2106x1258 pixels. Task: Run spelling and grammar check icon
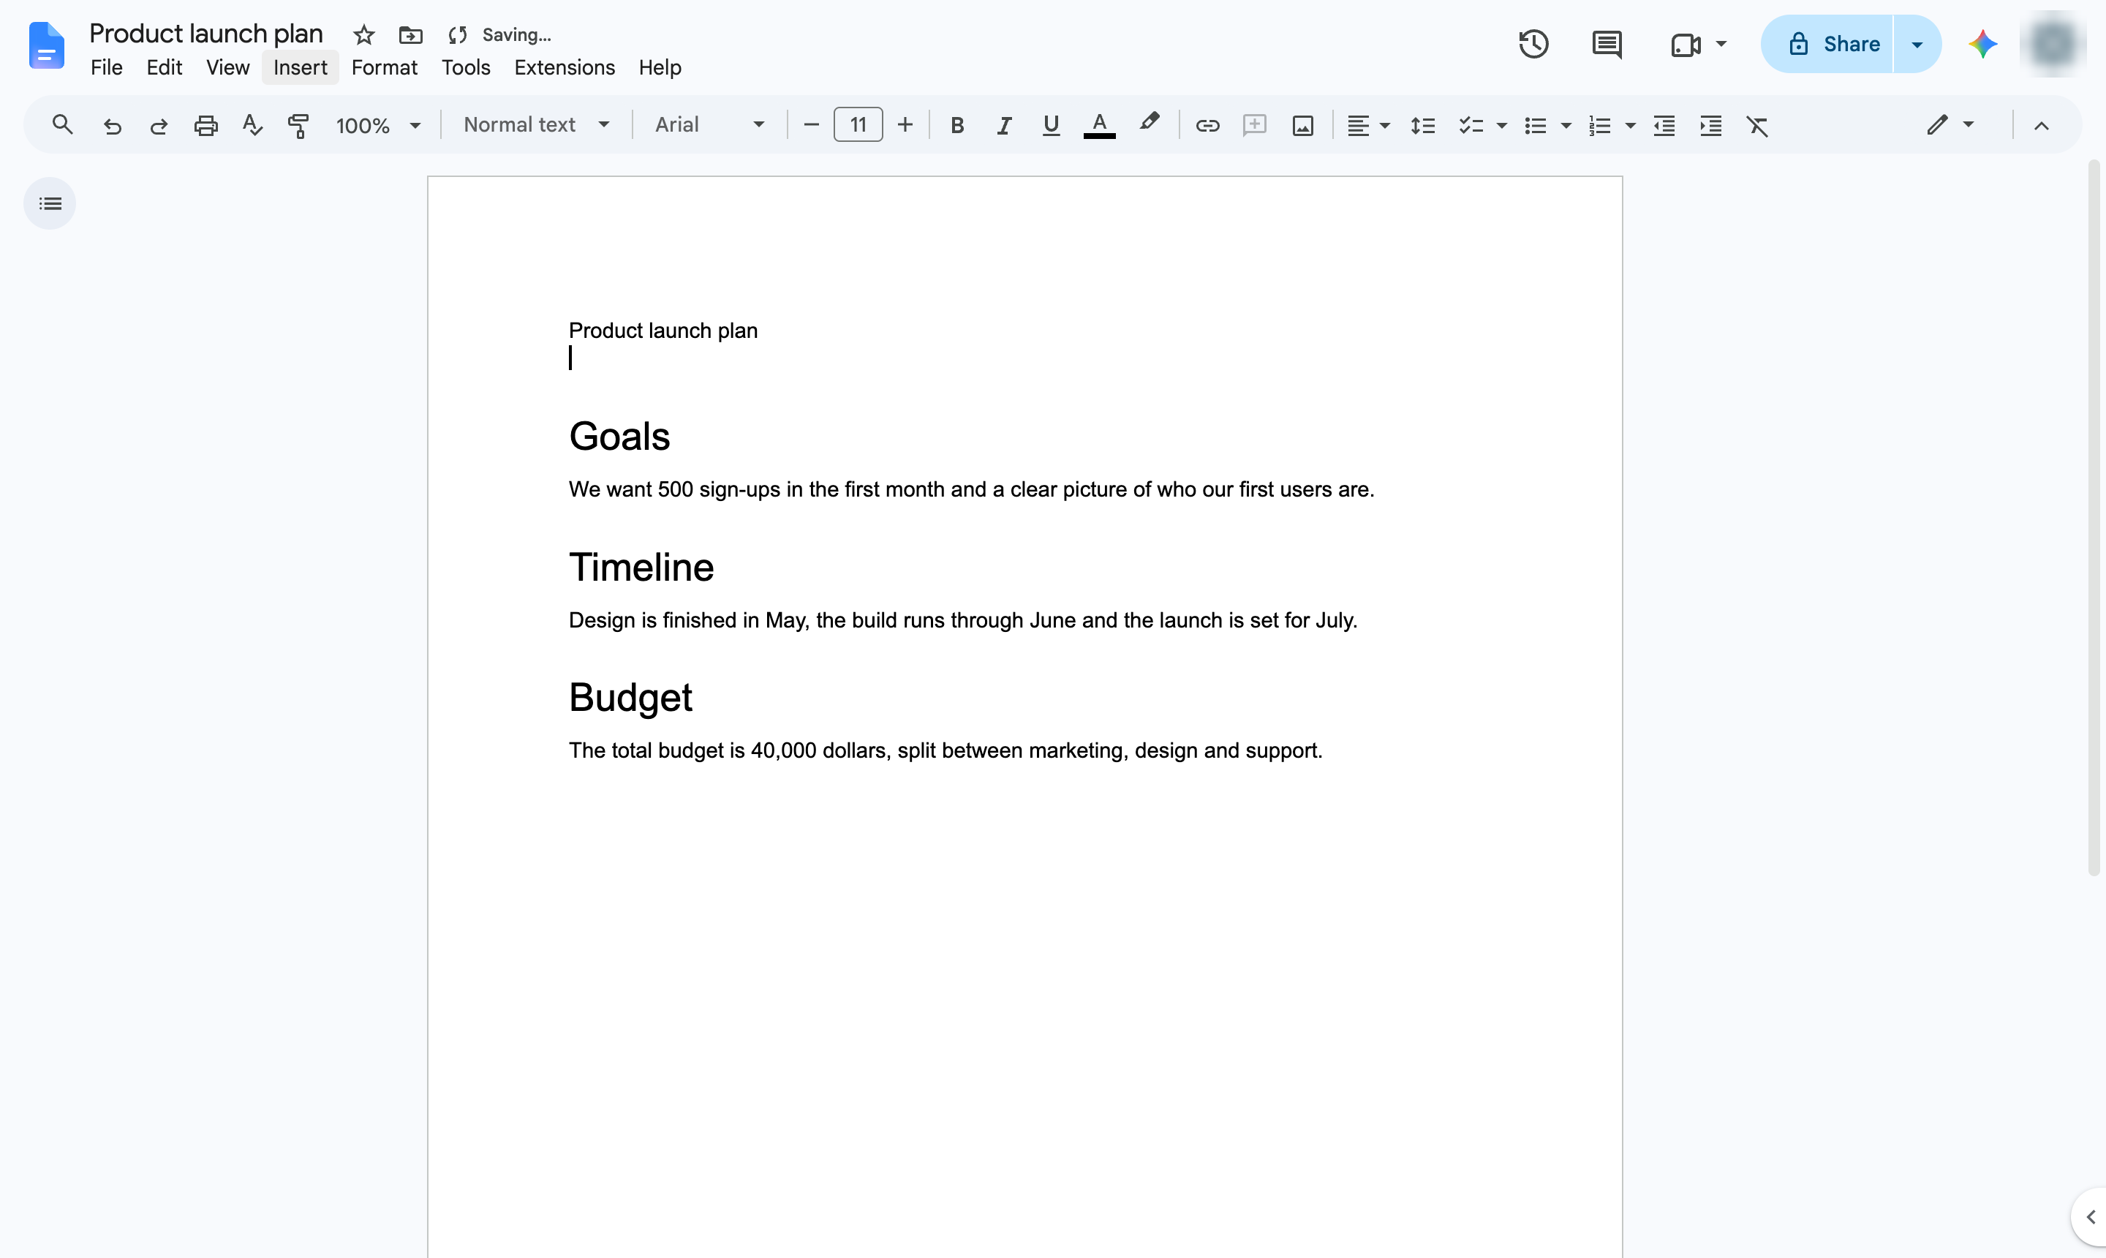coord(252,126)
